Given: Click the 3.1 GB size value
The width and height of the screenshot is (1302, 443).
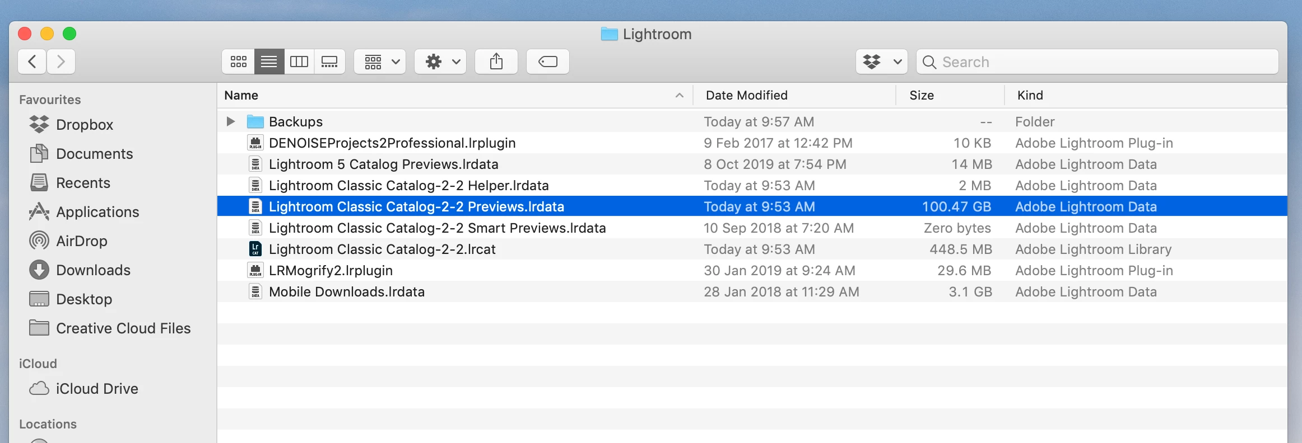Looking at the screenshot, I should 970,291.
